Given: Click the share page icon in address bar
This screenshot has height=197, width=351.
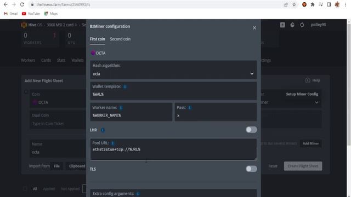Looking at the screenshot, I should (x=286, y=4).
